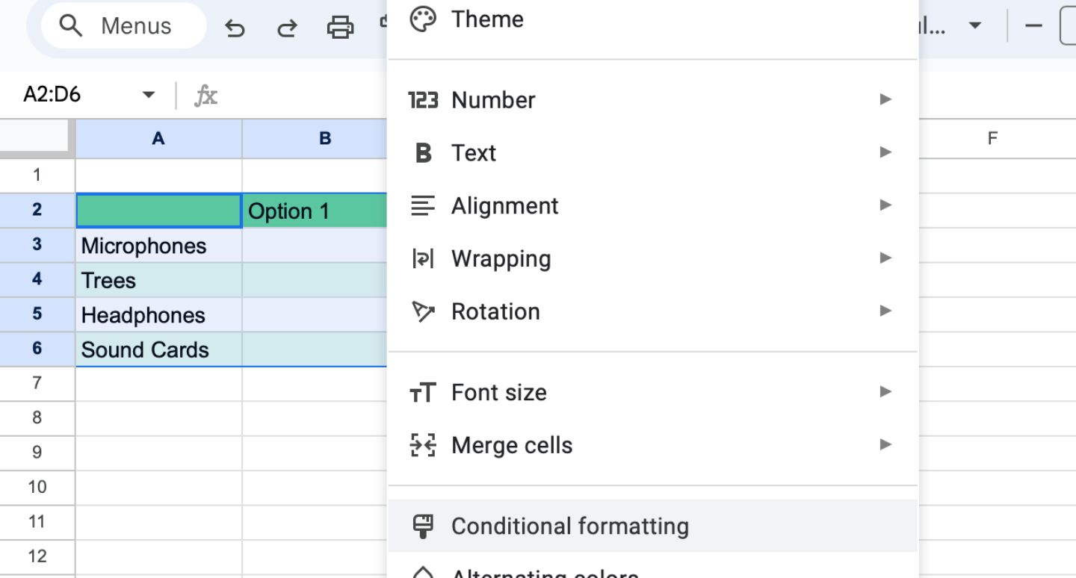Open the font dropdown arrow in toolbar
Screen dimensions: 1076x578
tap(974, 26)
